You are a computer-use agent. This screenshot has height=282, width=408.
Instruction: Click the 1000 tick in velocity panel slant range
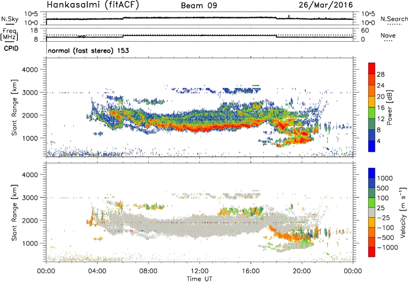30,243
